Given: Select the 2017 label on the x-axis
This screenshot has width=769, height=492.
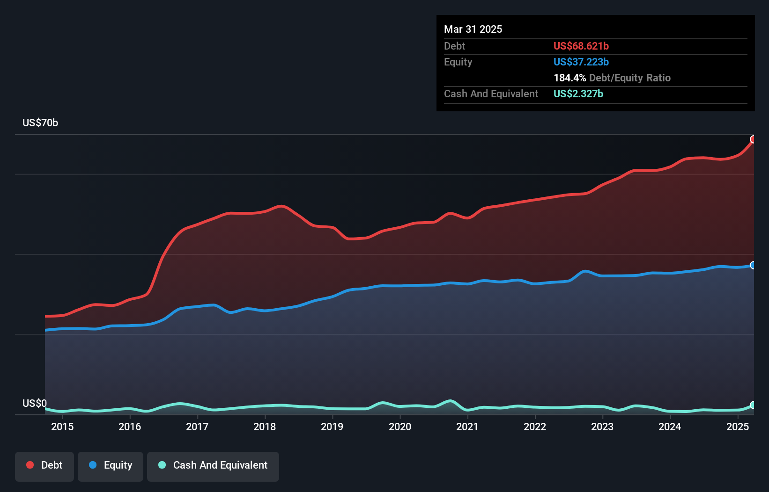Looking at the screenshot, I should pyautogui.click(x=197, y=427).
